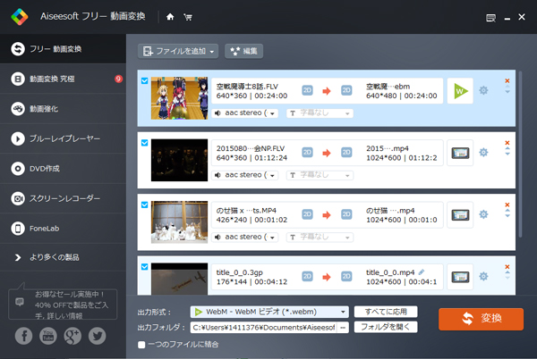Click フォルダを開く button
Screen dimensions: 537x359
click(x=386, y=327)
